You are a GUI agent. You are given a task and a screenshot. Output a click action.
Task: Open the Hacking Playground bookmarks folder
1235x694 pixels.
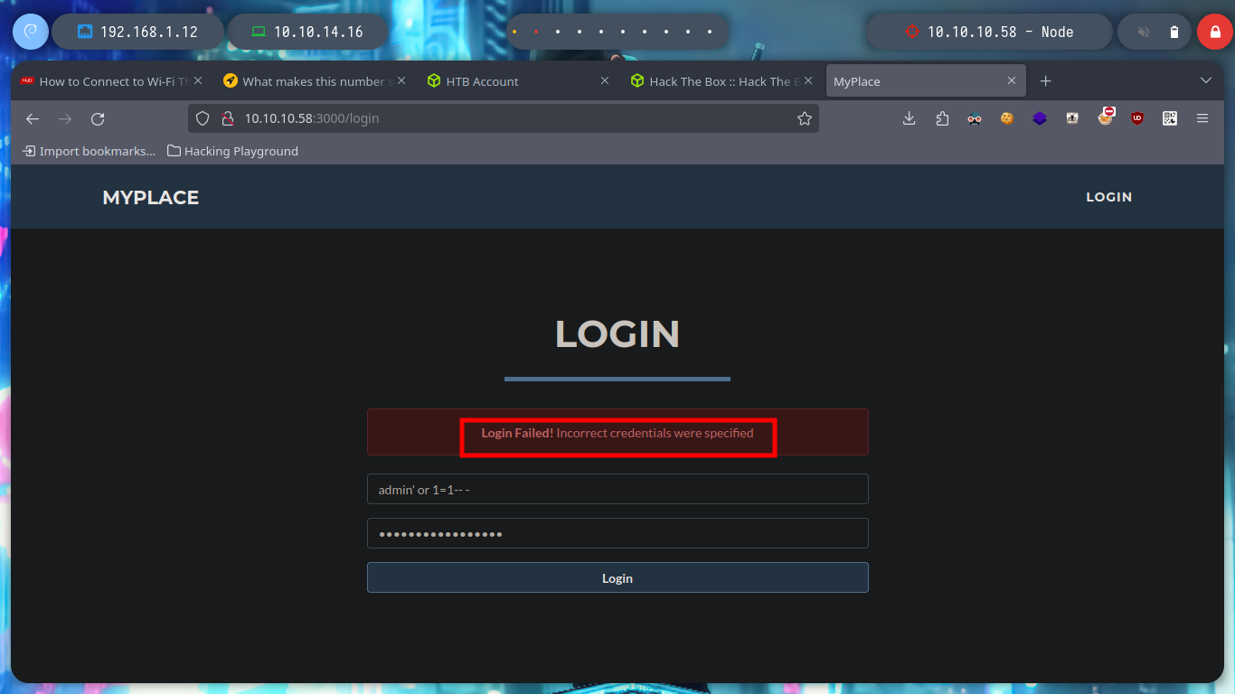[x=232, y=151]
